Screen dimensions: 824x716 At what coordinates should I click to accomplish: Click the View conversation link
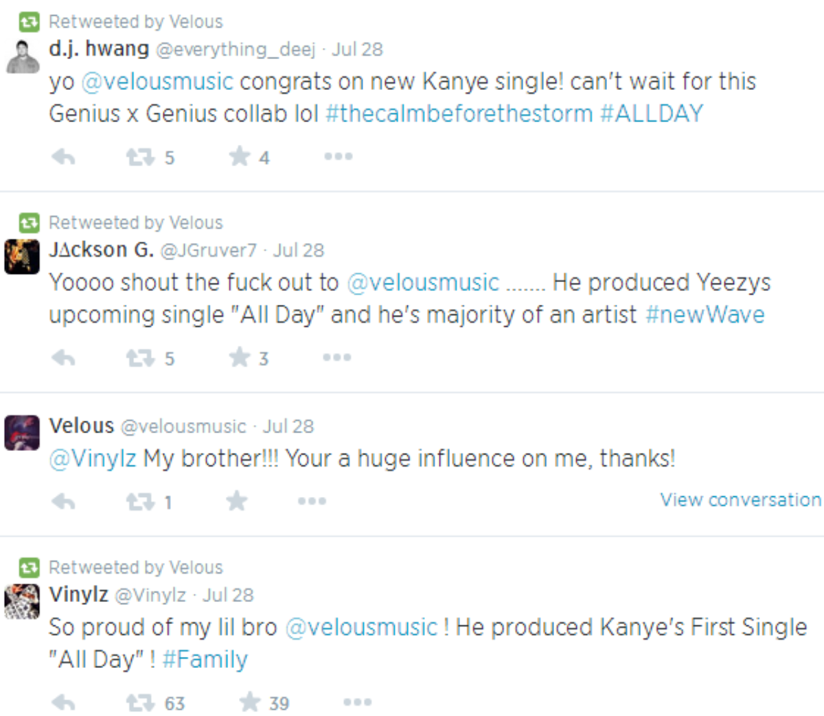coord(740,500)
